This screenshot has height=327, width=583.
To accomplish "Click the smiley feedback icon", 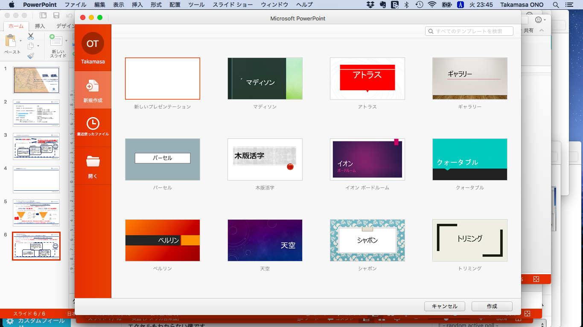I will pyautogui.click(x=539, y=20).
